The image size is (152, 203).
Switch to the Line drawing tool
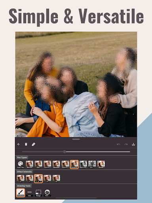29,193
